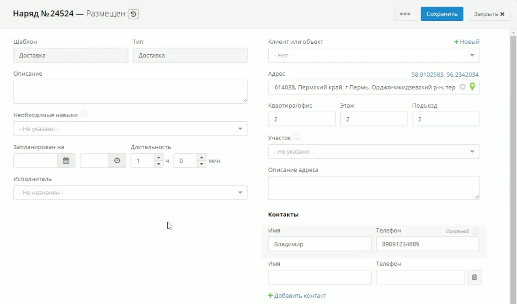Viewport: 517px width, 304px height.
Task: Focus the scheduled time input field
Action: [95, 161]
